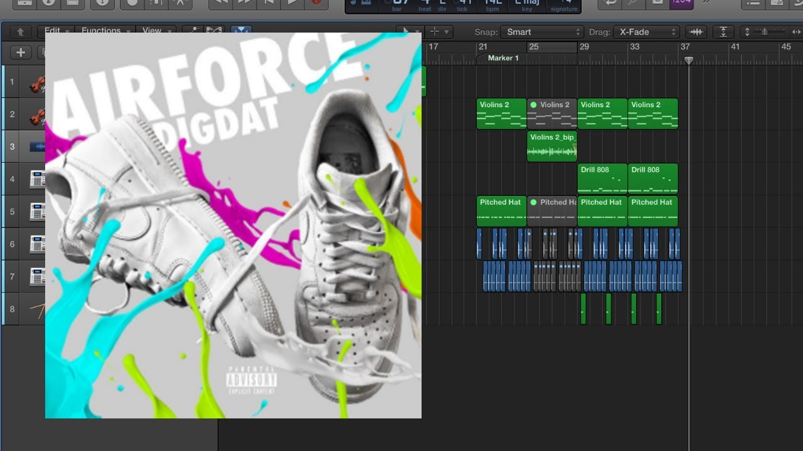Select drum machine icon on track 7
The width and height of the screenshot is (803, 451).
coord(37,277)
